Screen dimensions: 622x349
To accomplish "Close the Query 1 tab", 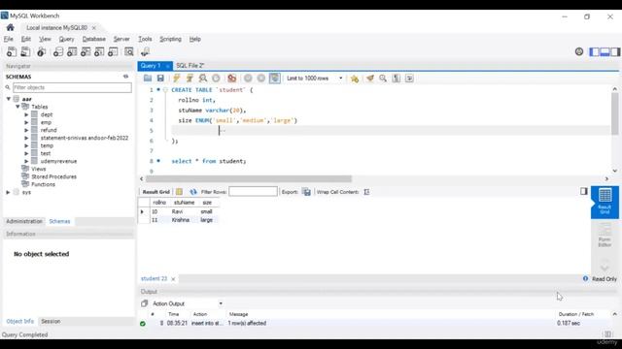I will 168,66.
